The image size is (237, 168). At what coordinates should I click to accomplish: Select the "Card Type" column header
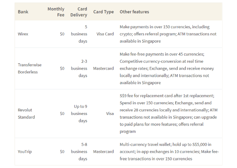coord(103,12)
